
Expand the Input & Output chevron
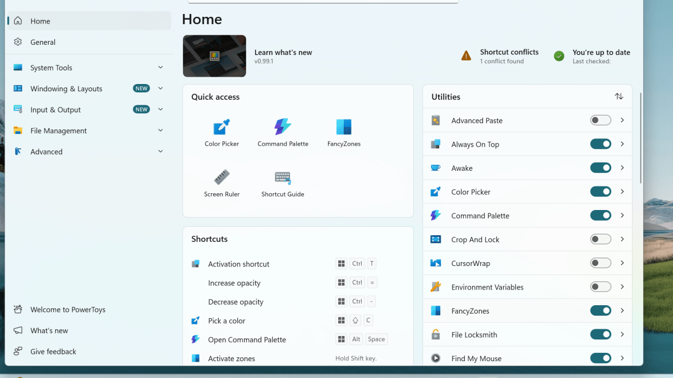coord(160,109)
